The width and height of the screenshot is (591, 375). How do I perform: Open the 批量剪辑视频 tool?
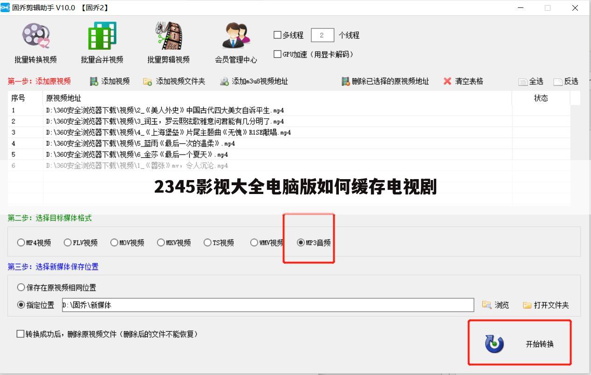[168, 42]
